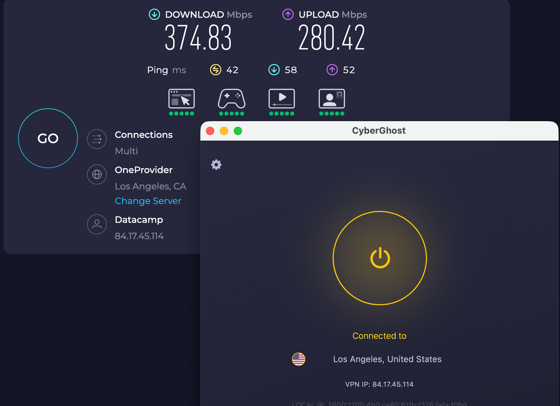
Task: Open Change Server link
Action: pos(148,201)
